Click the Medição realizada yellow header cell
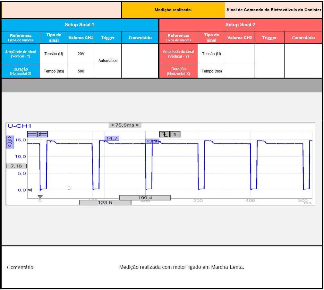Image resolution: width=324 pixels, height=290 pixels. point(173,10)
